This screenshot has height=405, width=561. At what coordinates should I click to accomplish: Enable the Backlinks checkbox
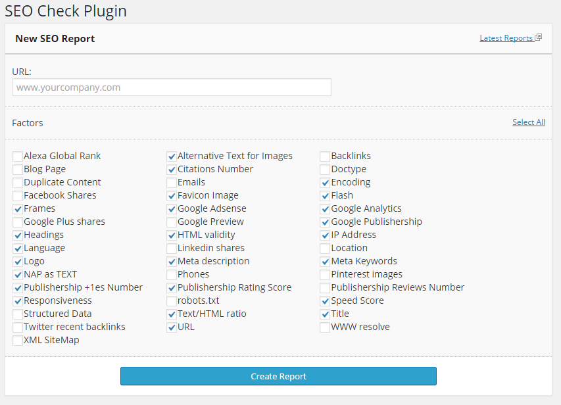pos(325,156)
